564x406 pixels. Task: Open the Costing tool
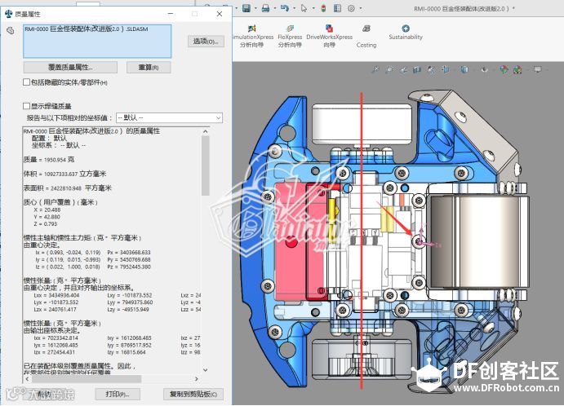tap(366, 36)
